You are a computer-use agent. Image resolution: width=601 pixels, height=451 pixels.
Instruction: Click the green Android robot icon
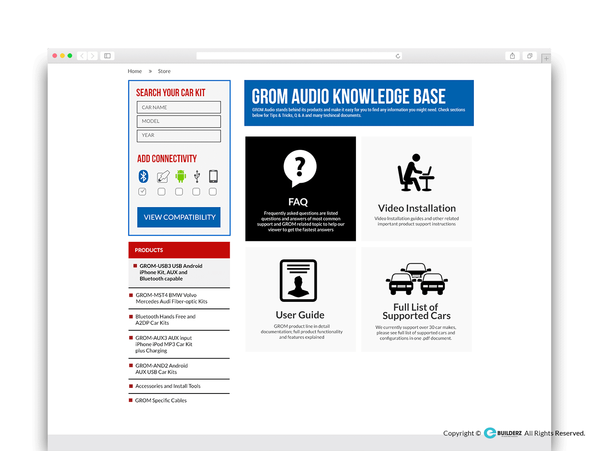point(181,176)
